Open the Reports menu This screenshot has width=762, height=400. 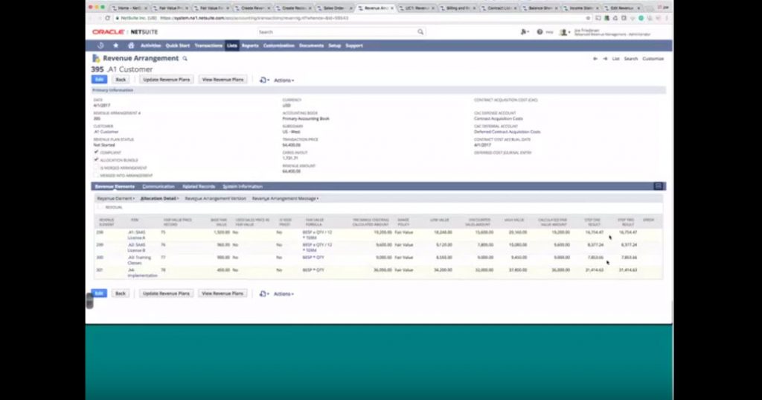(250, 45)
